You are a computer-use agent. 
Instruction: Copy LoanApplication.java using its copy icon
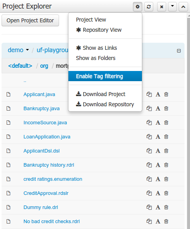point(149,137)
